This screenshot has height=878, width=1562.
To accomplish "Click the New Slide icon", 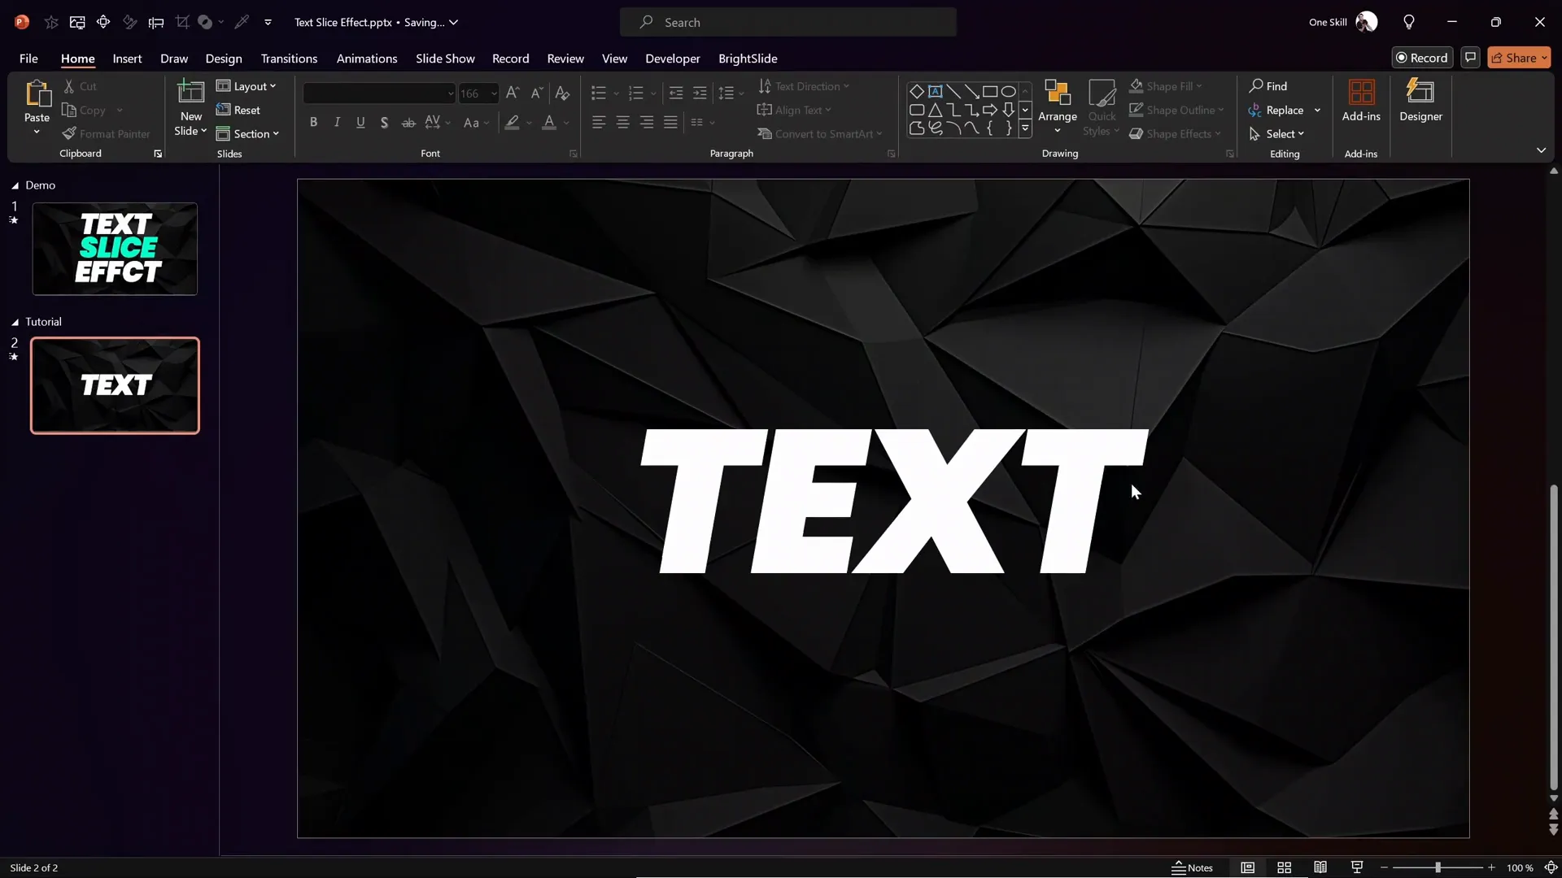I will coord(190,93).
